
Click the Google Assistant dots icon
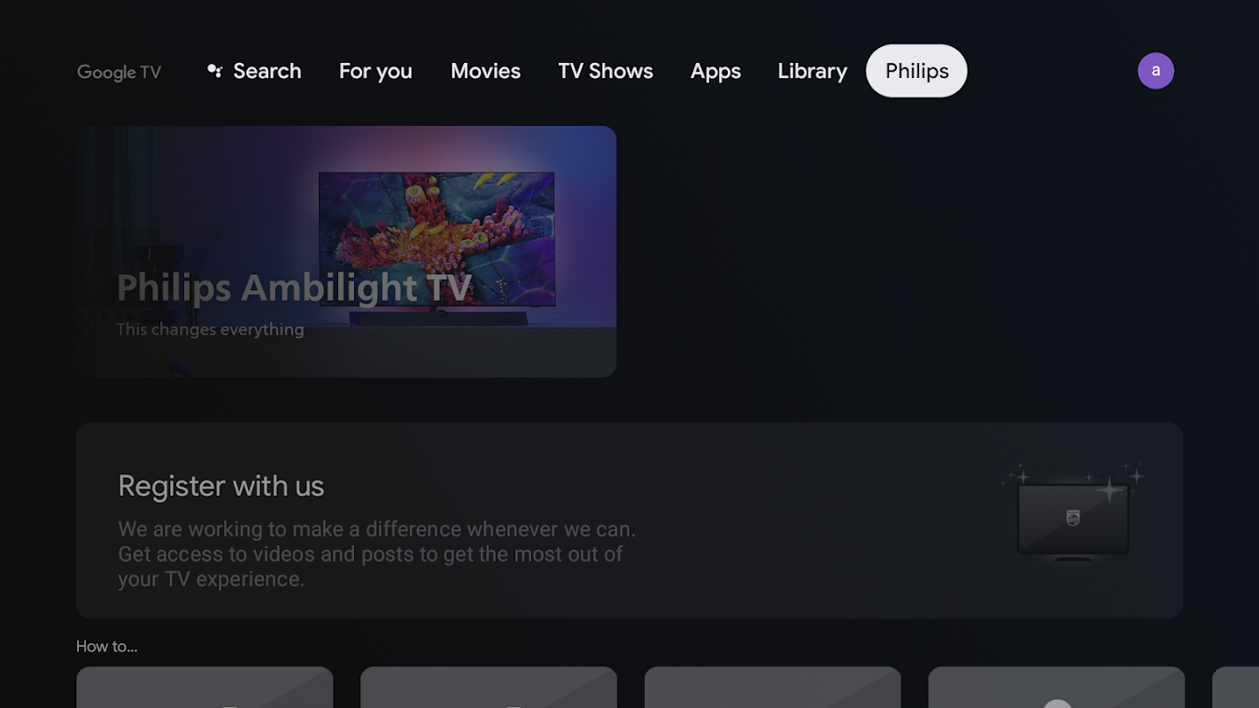tap(214, 71)
